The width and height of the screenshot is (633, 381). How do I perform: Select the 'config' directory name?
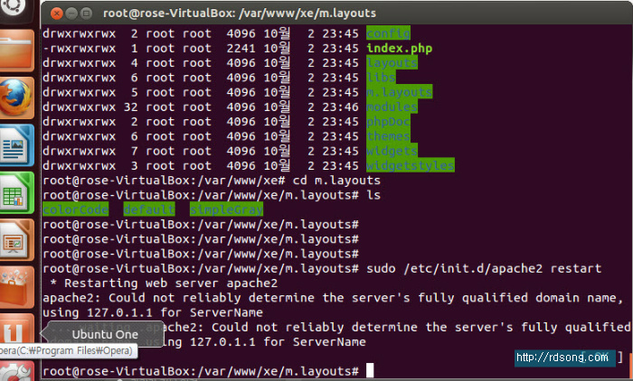388,33
